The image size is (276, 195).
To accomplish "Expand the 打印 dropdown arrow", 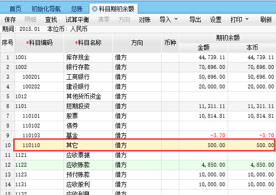I will point(247,19).
